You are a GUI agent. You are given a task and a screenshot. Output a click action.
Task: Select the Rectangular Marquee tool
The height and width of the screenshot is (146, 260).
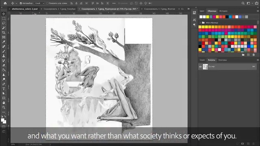click(x=4, y=19)
